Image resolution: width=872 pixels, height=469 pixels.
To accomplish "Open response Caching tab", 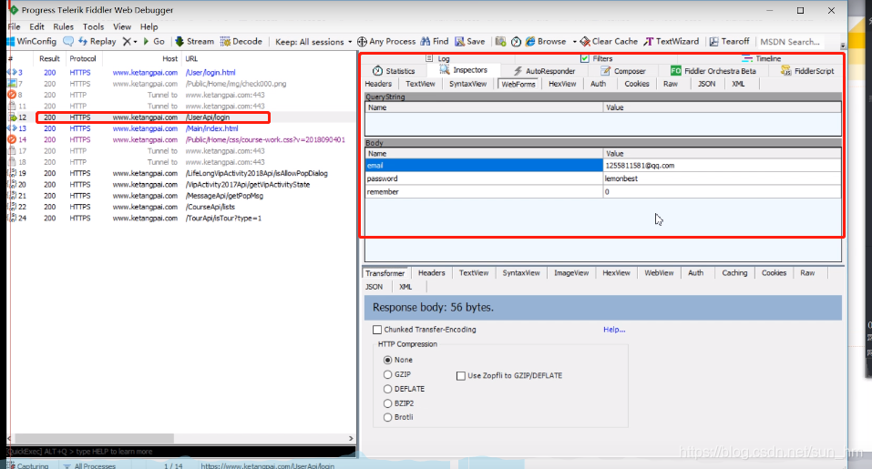I will pos(734,273).
